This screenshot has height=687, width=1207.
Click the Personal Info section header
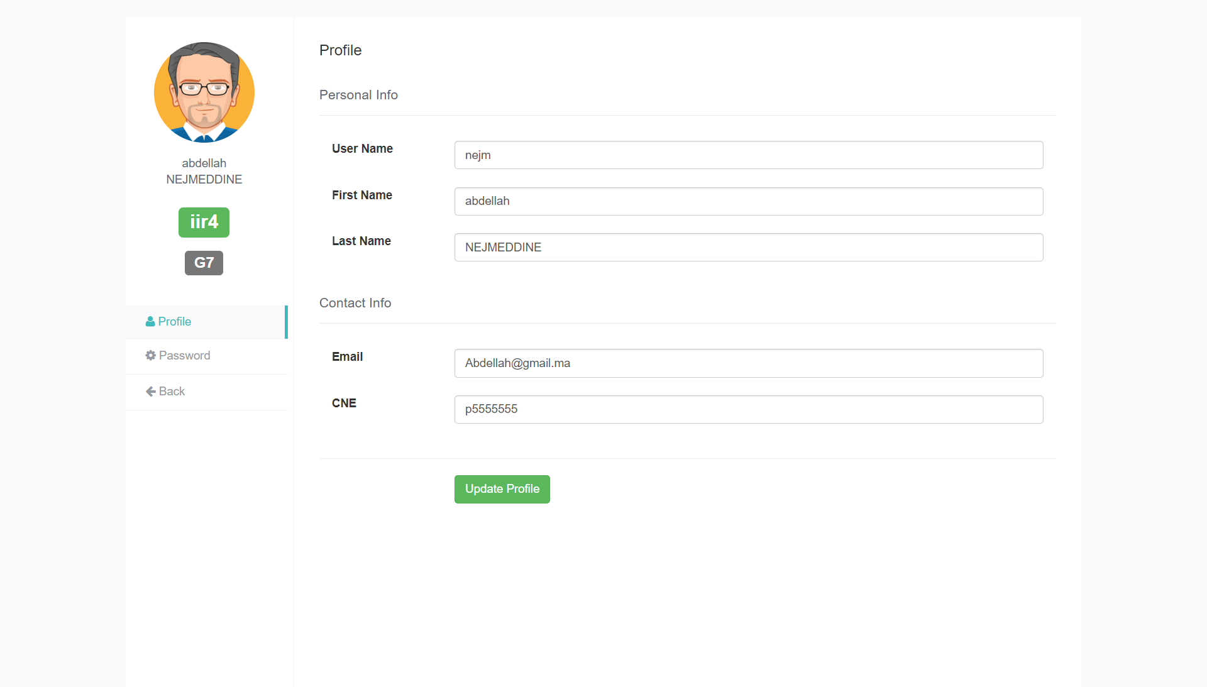click(358, 94)
